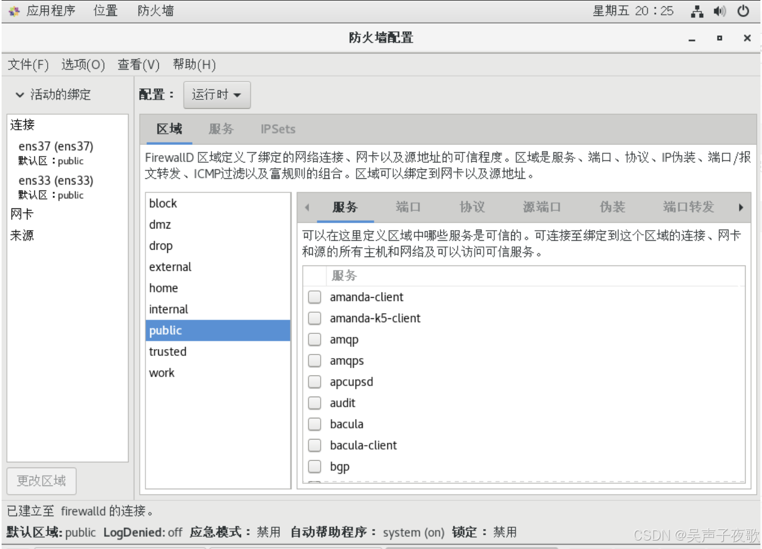Select the work zone
This screenshot has width=762, height=549.
pyautogui.click(x=218, y=373)
